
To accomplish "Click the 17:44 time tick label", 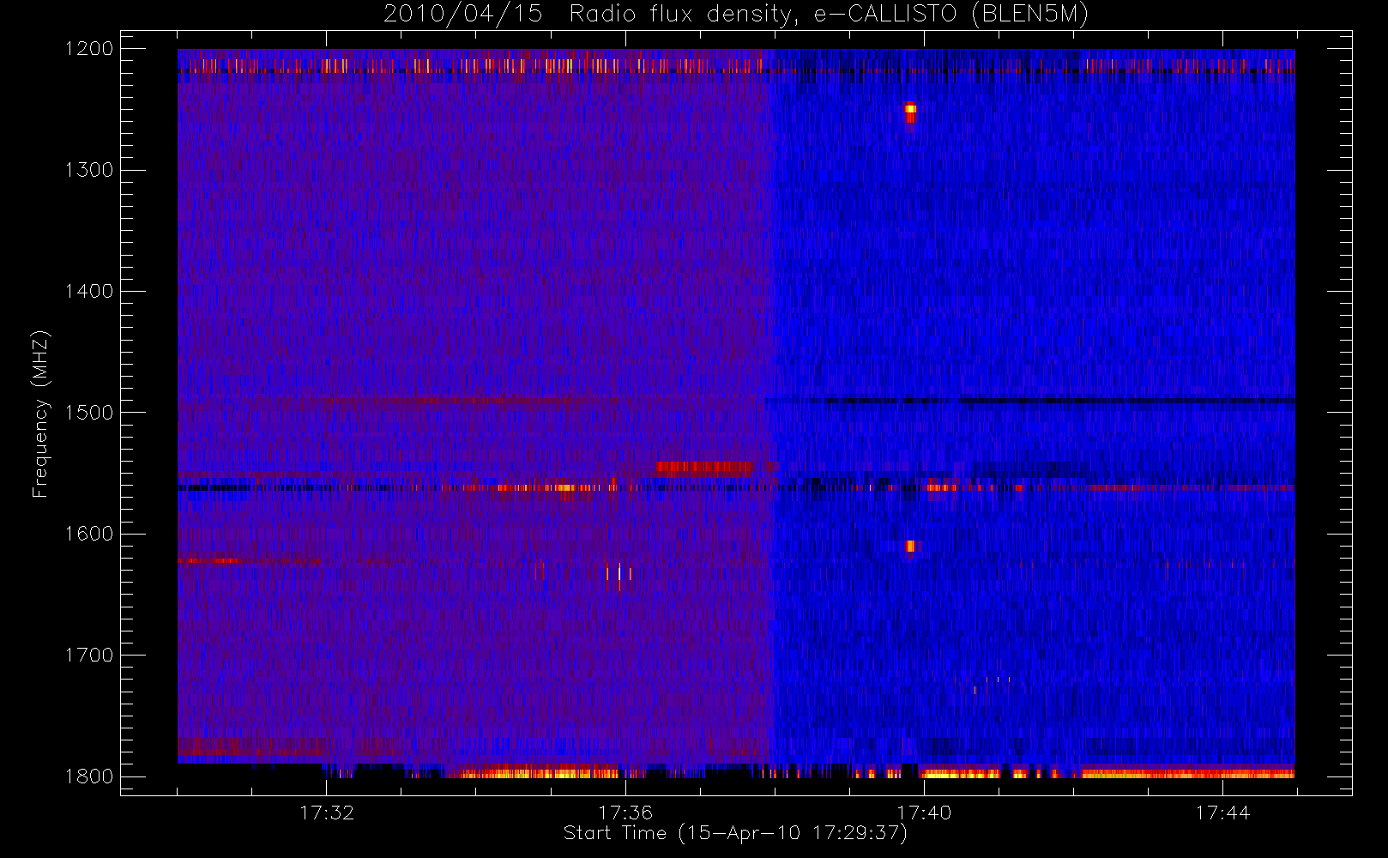I will point(1222,813).
